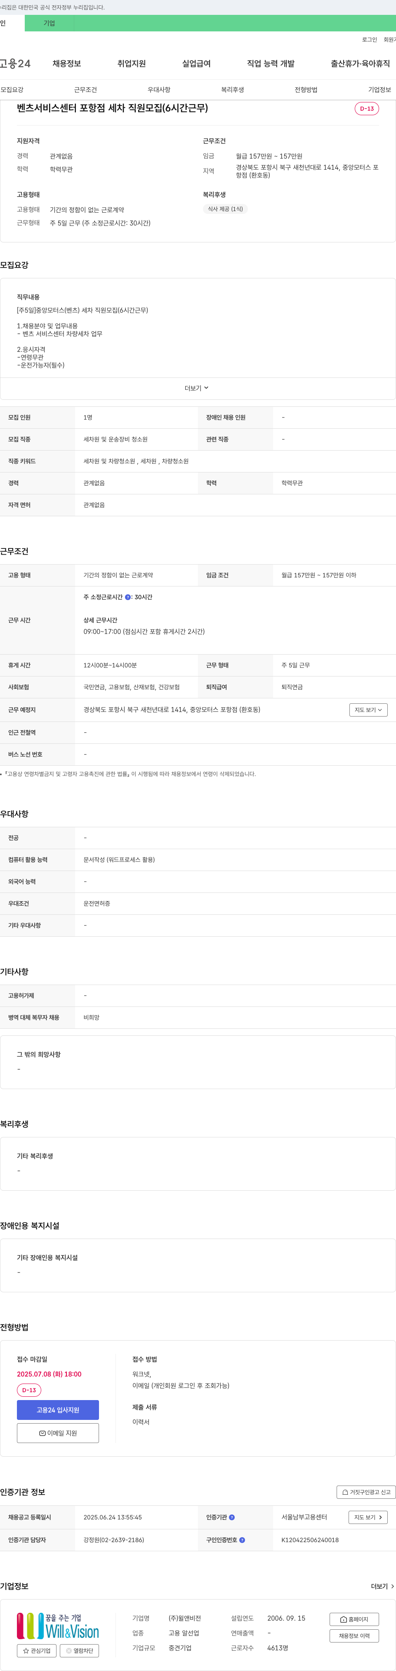Open the 채용정보 menu
The width and height of the screenshot is (396, 1671).
pos(67,64)
